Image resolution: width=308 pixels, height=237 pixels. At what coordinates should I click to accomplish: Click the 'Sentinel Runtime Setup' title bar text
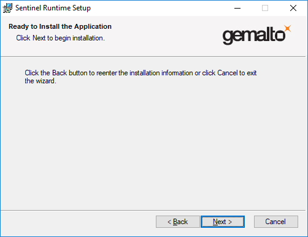tap(53, 8)
